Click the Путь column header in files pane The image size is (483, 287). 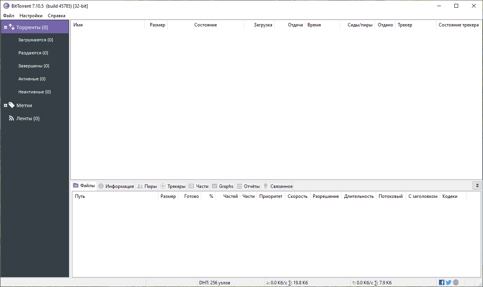point(115,196)
